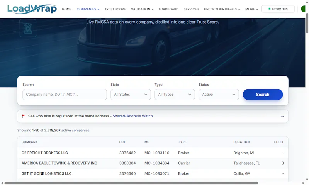Click the LoadWrap logo
The image size is (309, 185).
[x=32, y=9]
